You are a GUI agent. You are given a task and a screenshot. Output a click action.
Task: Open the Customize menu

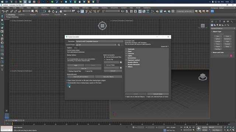(95, 8)
